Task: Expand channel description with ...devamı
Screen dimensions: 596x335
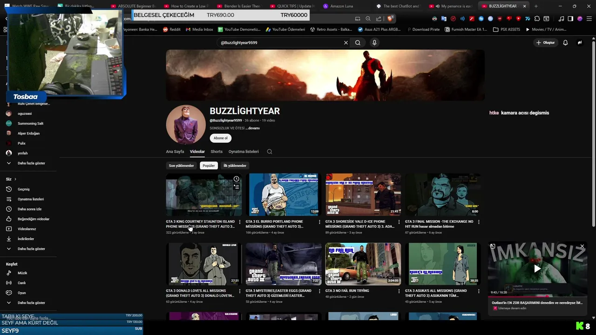Action: click(x=253, y=128)
